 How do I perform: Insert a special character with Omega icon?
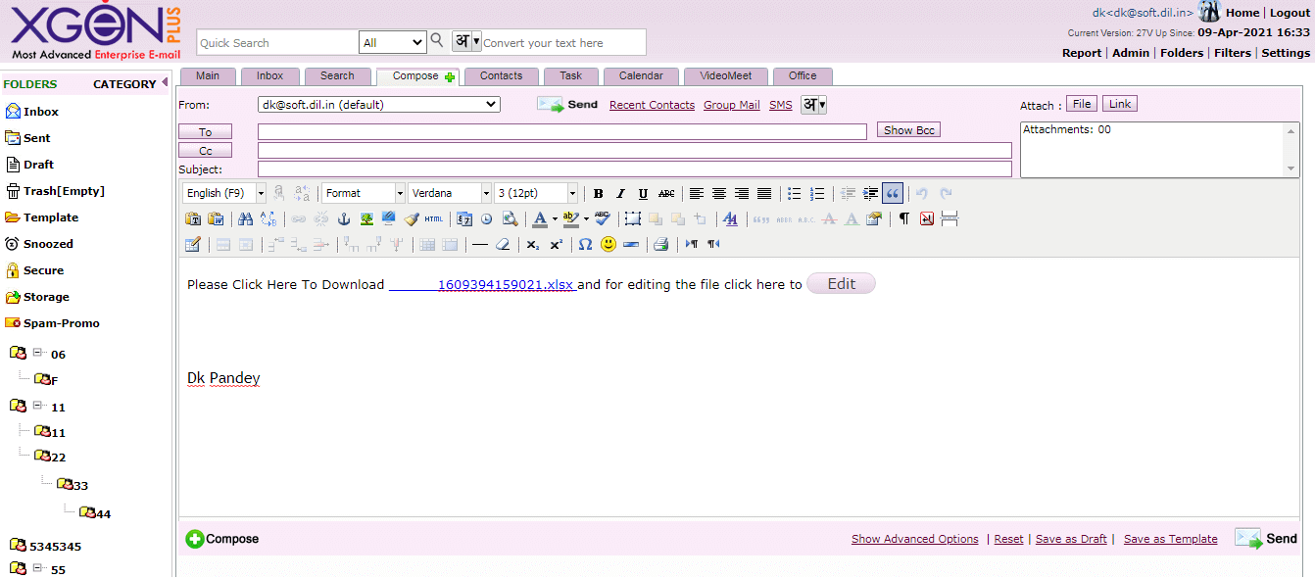coord(585,245)
